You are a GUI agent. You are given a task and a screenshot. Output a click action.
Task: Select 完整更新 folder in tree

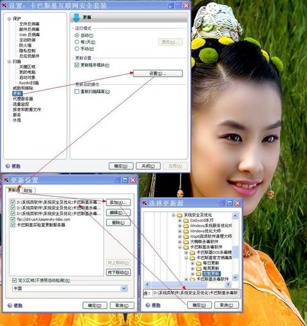[x=211, y=274]
